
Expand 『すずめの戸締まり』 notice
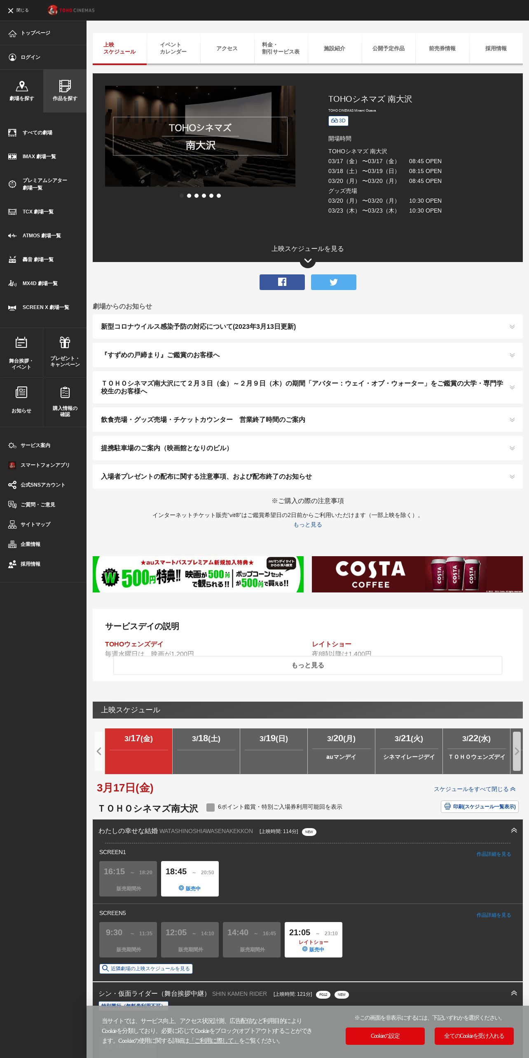[x=308, y=355]
